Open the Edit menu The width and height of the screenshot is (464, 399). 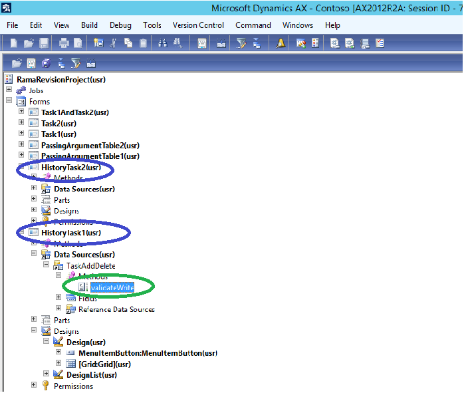(x=36, y=25)
